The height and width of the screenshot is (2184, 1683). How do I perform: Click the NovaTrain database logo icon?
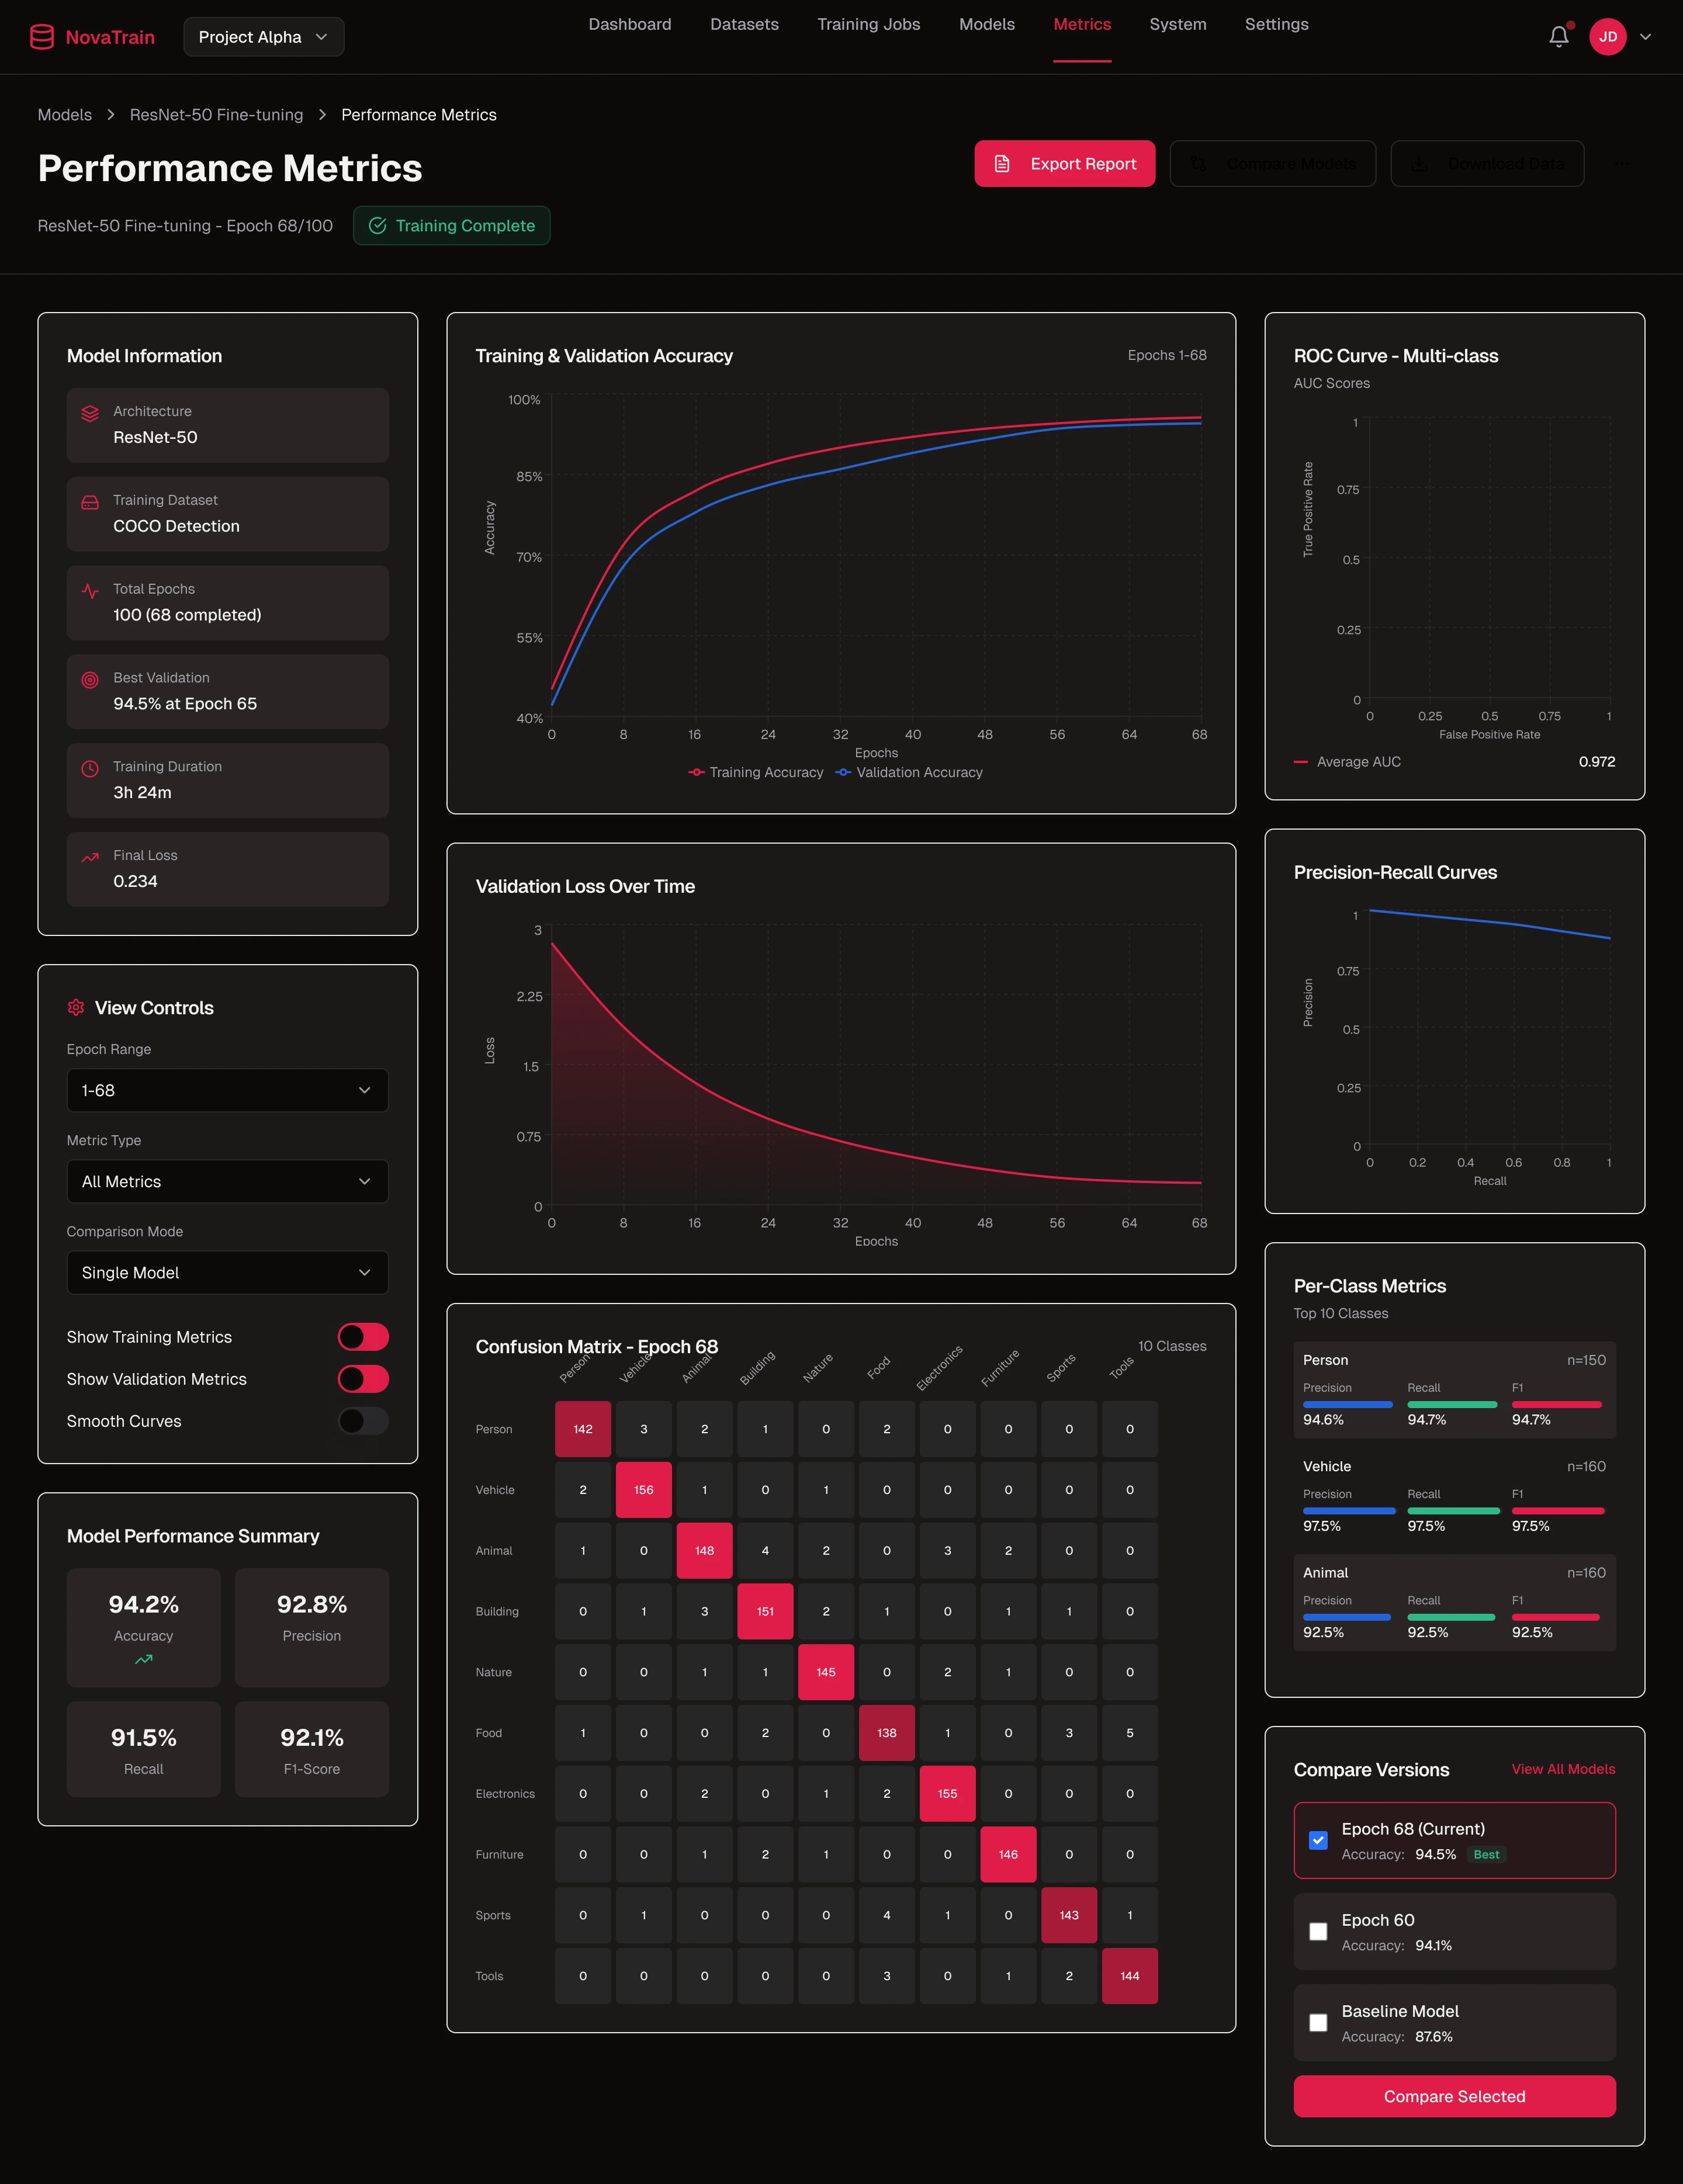(42, 37)
